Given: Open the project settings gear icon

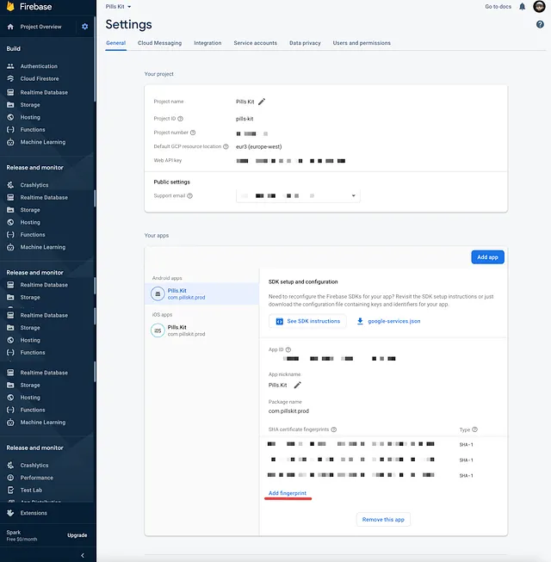Looking at the screenshot, I should coord(85,27).
